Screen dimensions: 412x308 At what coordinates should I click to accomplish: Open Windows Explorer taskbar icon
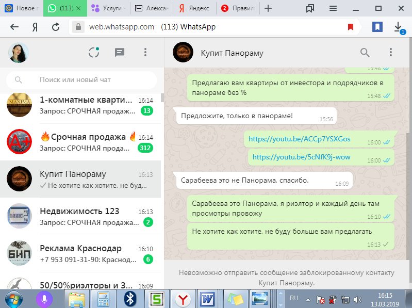[76, 299]
